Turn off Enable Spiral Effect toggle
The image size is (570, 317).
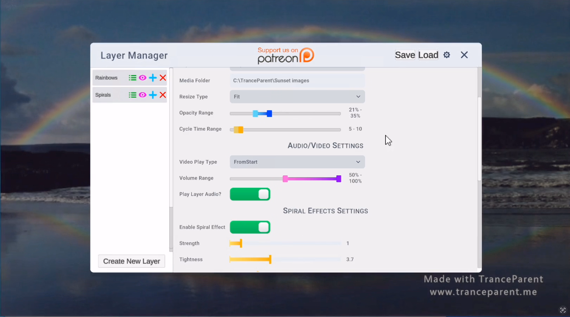coord(250,227)
